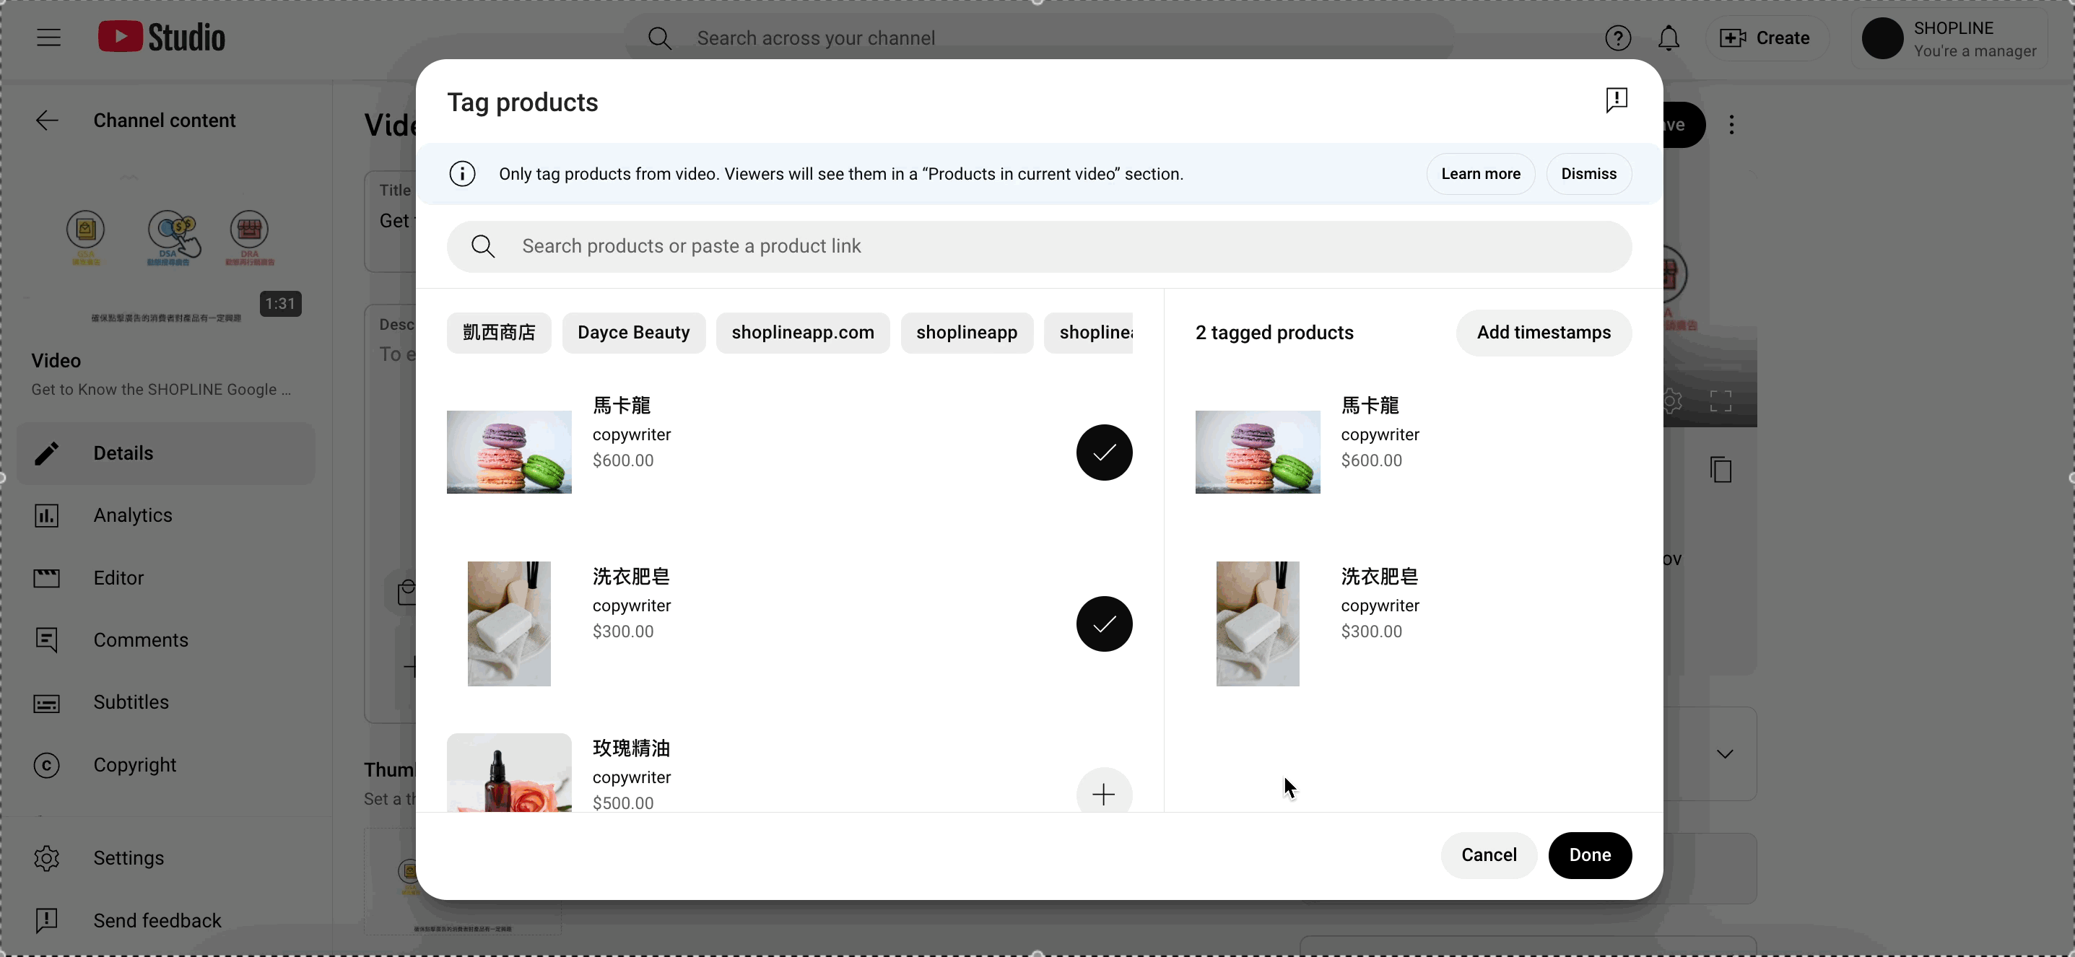Select the Comments menu label
The width and height of the screenshot is (2075, 957).
[141, 641]
